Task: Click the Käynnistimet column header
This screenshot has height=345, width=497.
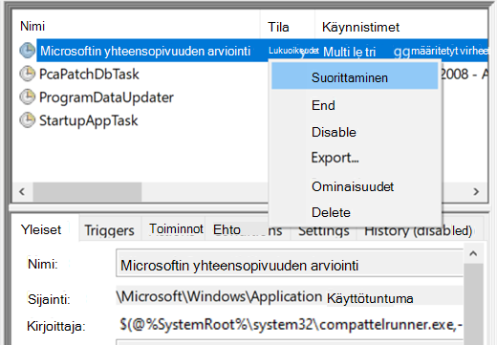Action: tap(401, 27)
